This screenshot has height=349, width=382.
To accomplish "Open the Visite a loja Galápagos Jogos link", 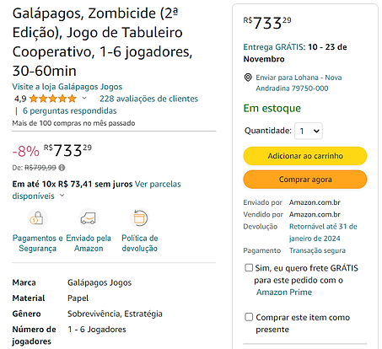I will [67, 87].
